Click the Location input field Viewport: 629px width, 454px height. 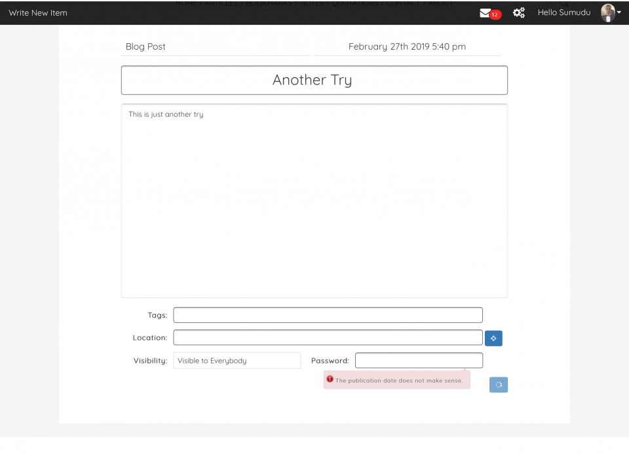pyautogui.click(x=328, y=337)
